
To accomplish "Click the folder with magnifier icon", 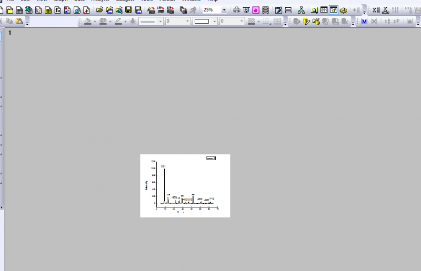I will [x=314, y=10].
